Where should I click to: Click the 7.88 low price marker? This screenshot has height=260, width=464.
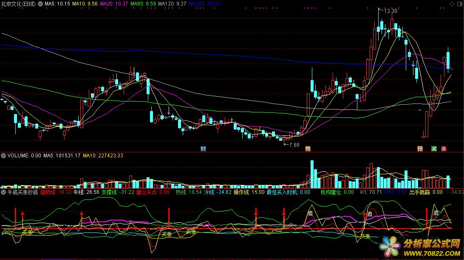[294, 145]
